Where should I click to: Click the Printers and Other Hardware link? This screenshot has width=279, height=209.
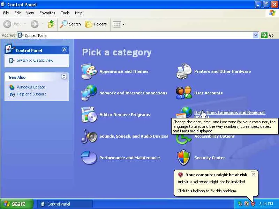click(223, 71)
